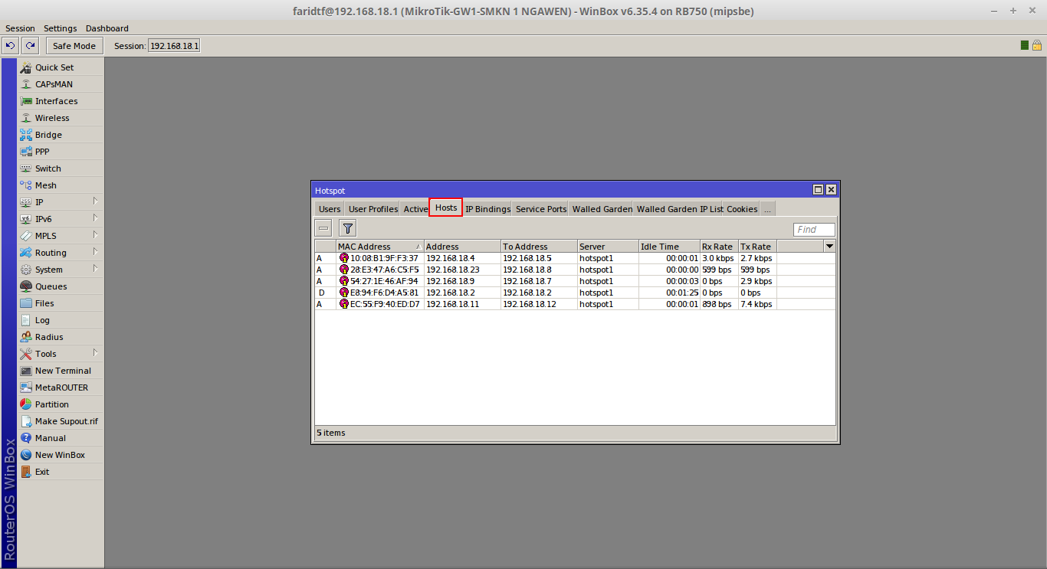Select host row E8:94:F6:D4:A5:81
The width and height of the screenshot is (1047, 569).
[x=575, y=293]
